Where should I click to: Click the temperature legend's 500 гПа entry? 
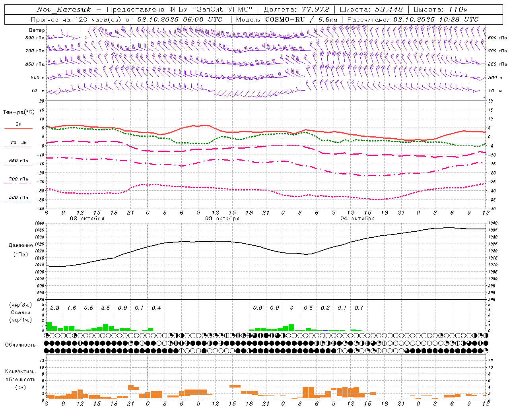point(18,198)
